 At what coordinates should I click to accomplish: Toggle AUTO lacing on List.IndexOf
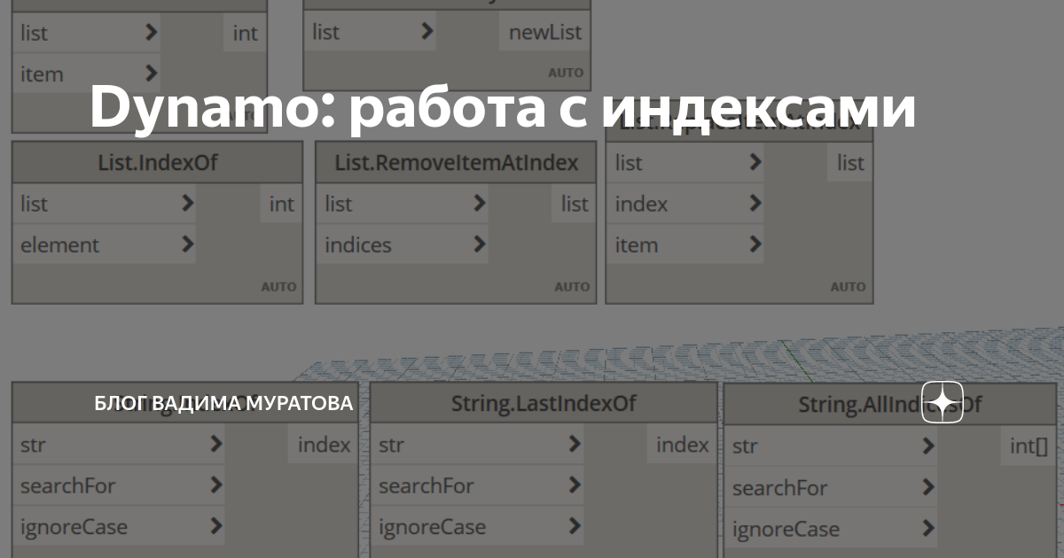coord(279,286)
